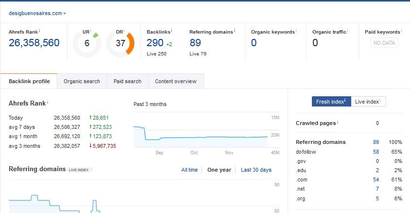This screenshot has height=213, width=410.
Task: Select One year time range
Action: tap(219, 170)
